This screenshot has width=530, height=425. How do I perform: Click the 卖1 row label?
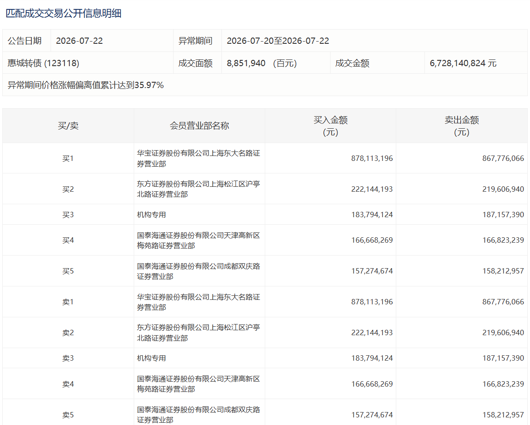68,302
